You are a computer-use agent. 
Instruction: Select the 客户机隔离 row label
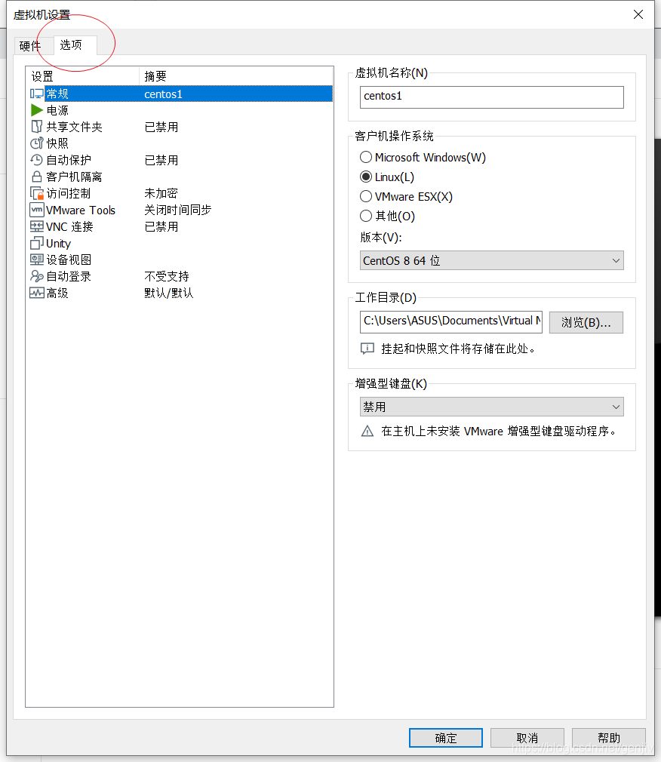point(75,177)
